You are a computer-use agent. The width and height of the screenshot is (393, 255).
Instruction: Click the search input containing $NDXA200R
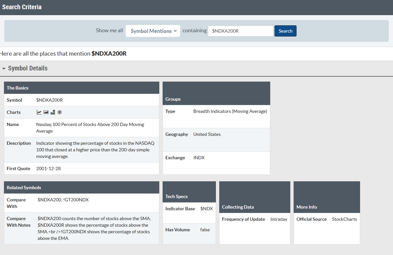(x=240, y=31)
